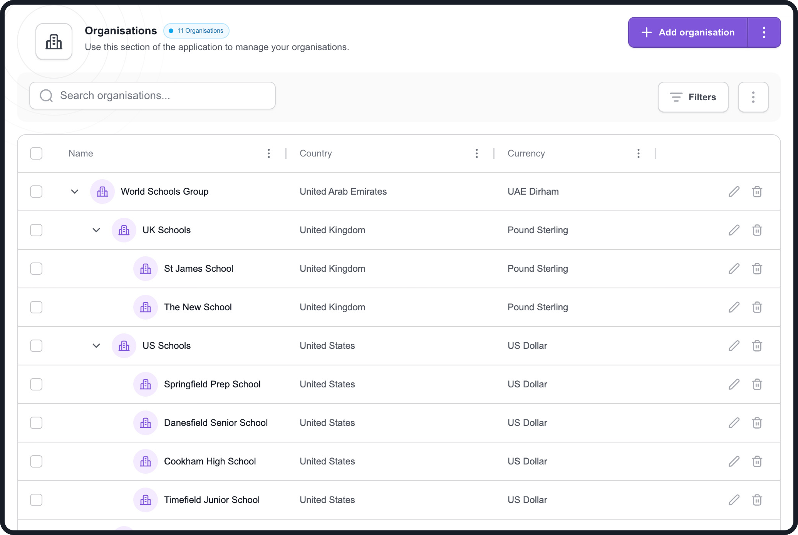This screenshot has height=535, width=798.
Task: Edit St James School entry
Action: (734, 269)
